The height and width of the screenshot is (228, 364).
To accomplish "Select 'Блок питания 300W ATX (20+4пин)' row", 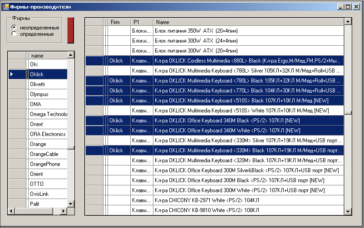I will [215, 51].
